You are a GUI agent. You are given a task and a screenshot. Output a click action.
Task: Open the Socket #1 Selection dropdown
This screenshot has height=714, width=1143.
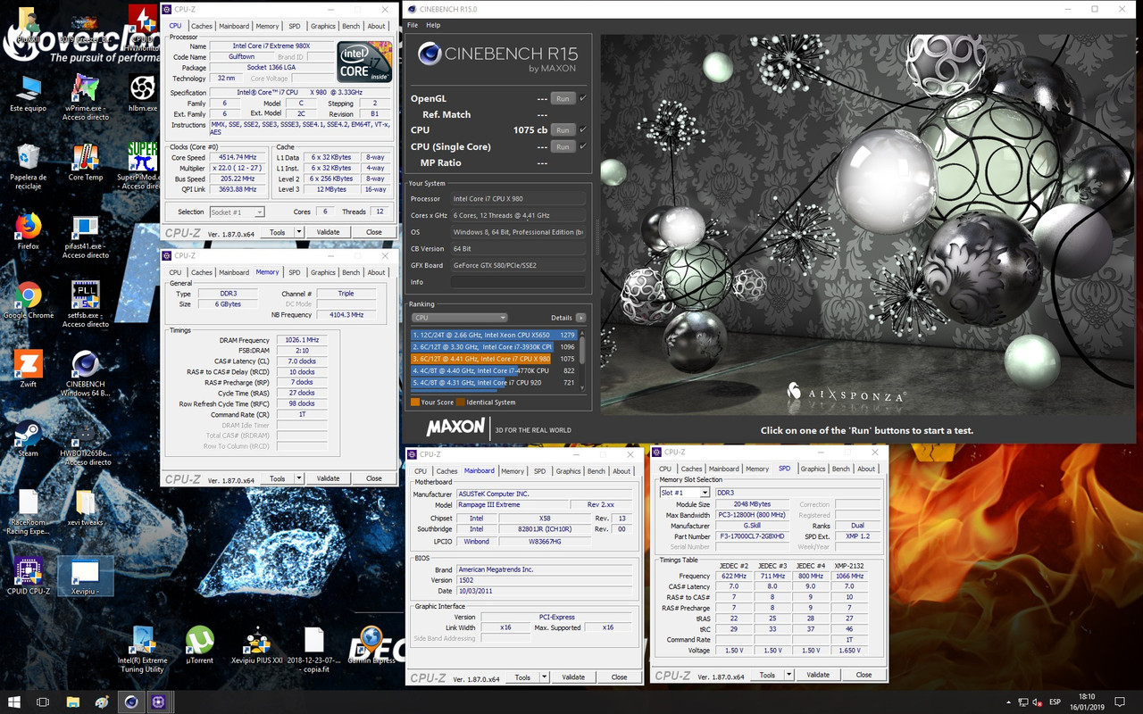(x=237, y=212)
